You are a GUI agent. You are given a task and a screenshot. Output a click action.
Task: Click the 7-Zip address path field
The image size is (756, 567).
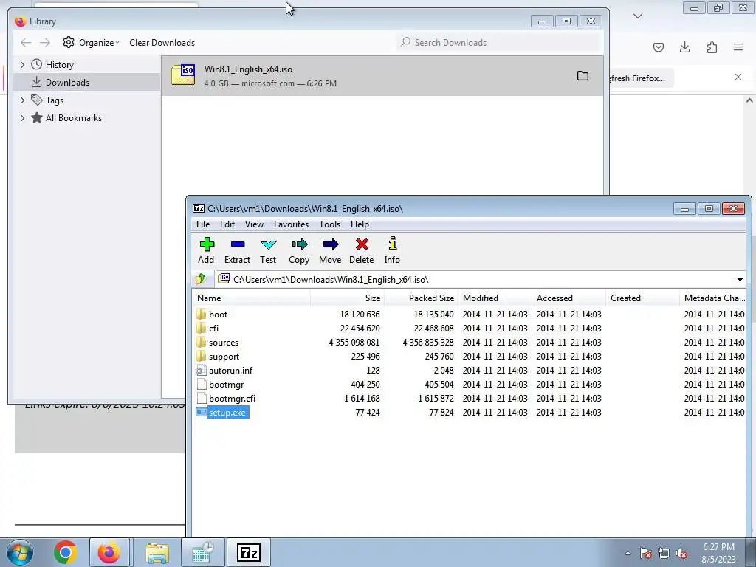tap(475, 280)
